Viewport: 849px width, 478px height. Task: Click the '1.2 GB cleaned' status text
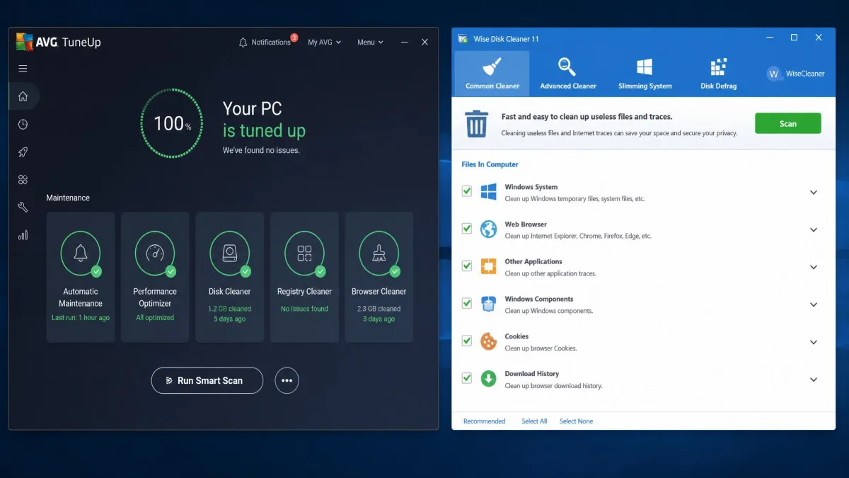[x=230, y=309]
